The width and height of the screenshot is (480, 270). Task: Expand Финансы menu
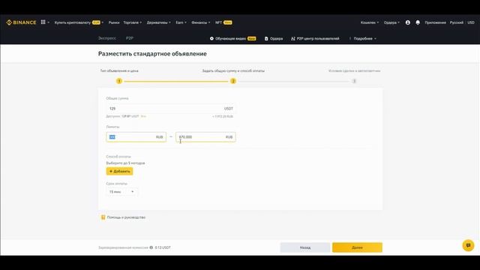pyautogui.click(x=201, y=22)
